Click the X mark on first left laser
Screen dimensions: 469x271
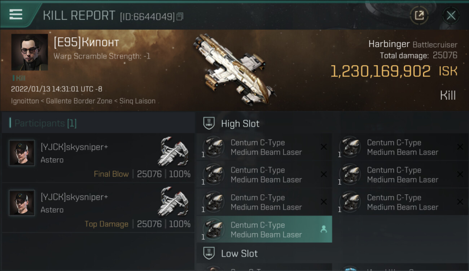(324, 147)
